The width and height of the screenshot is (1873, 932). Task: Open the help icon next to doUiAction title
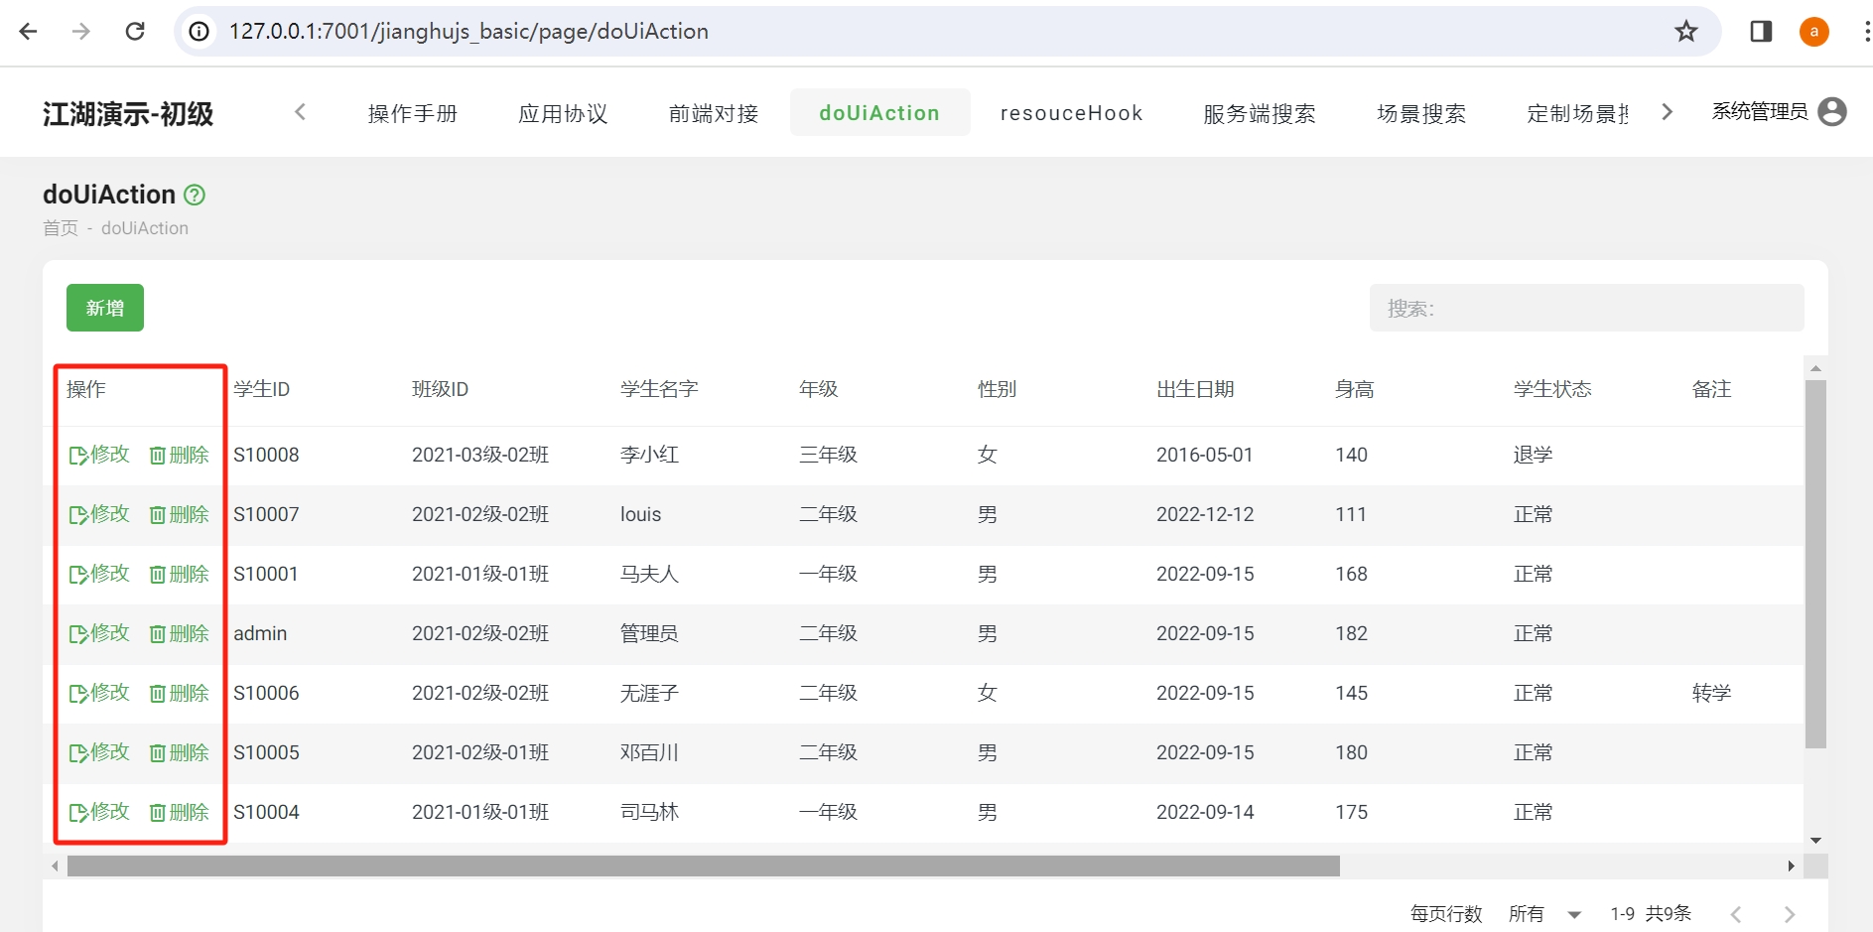pos(193,195)
